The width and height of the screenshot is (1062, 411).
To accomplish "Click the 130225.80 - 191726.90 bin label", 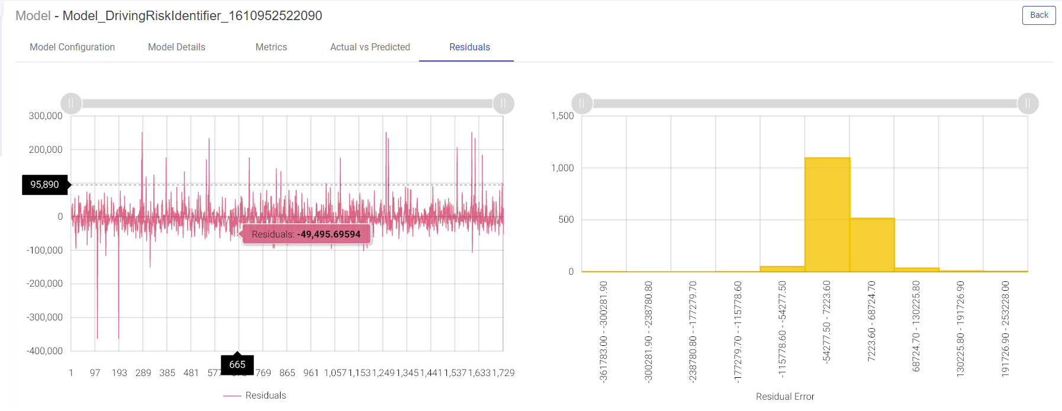I will [961, 329].
